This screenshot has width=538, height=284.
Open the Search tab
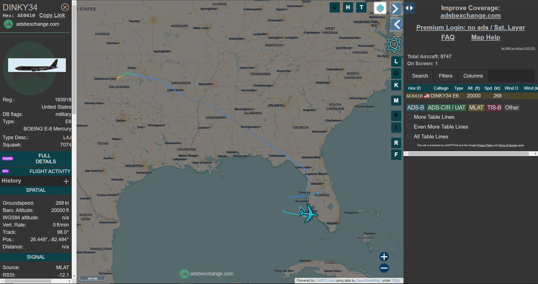(420, 76)
